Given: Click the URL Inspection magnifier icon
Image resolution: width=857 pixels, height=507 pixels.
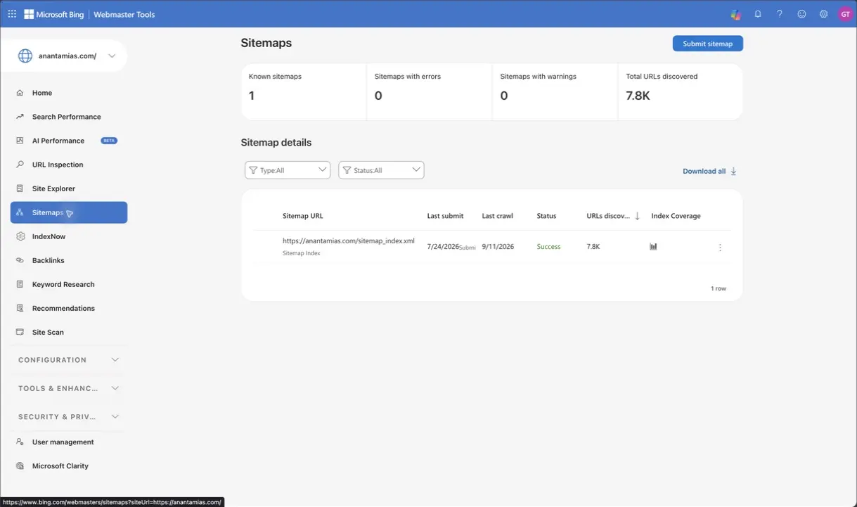Looking at the screenshot, I should coord(20,165).
